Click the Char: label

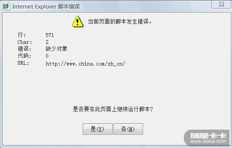point(25,42)
